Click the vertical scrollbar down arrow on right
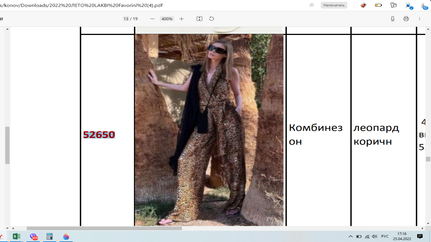 tap(428, 223)
